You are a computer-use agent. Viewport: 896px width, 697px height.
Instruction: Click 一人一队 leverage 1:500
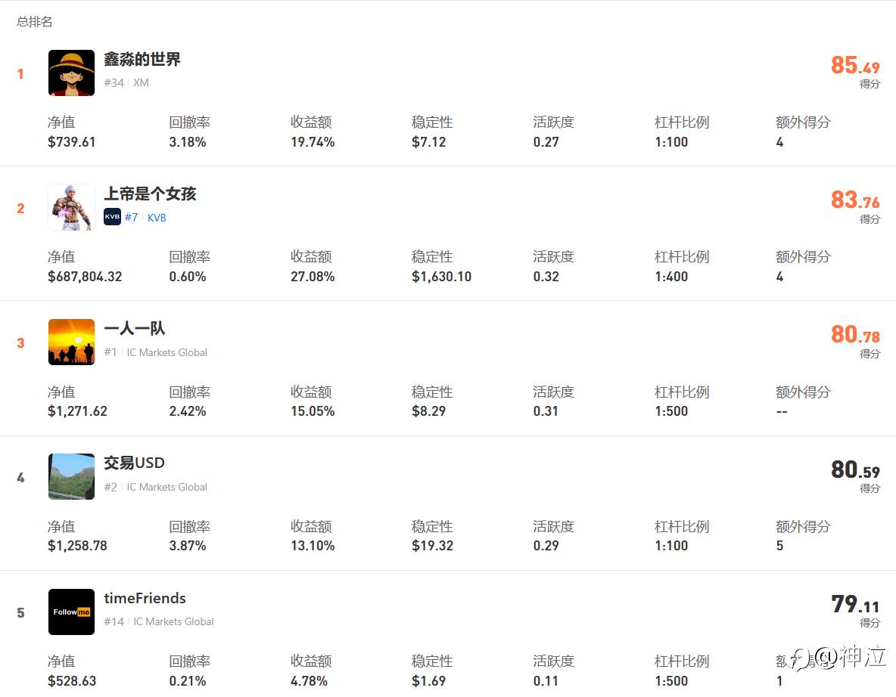(x=671, y=411)
